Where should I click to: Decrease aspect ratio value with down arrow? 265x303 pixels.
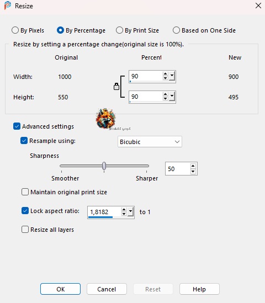[x=124, y=214]
